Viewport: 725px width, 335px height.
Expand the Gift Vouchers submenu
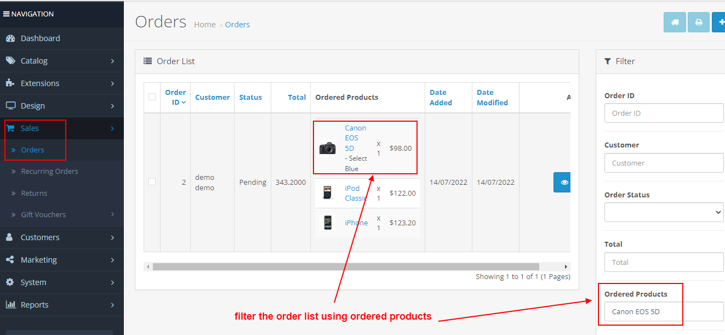(44, 214)
